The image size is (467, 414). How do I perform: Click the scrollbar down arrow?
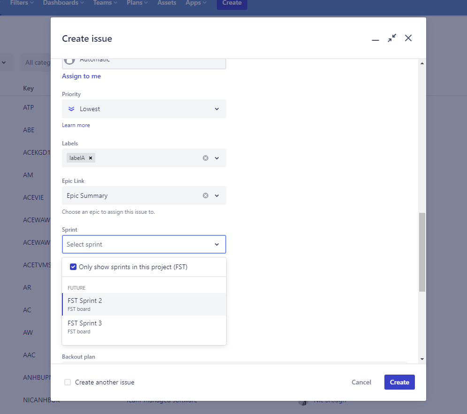coord(422,359)
